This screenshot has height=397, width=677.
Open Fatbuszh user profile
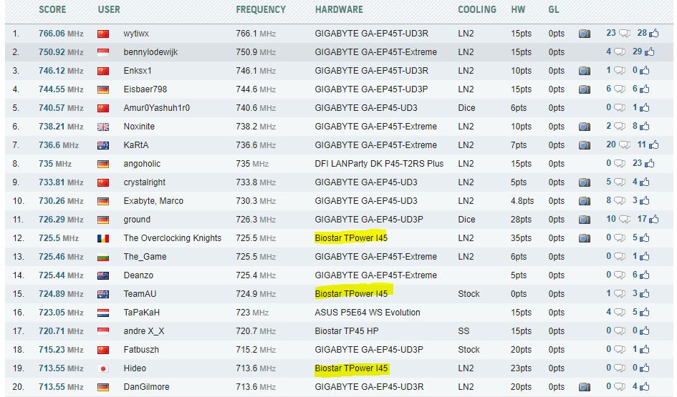141,350
